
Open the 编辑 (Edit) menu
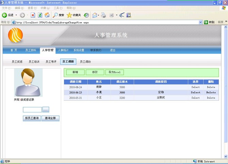point(19,8)
